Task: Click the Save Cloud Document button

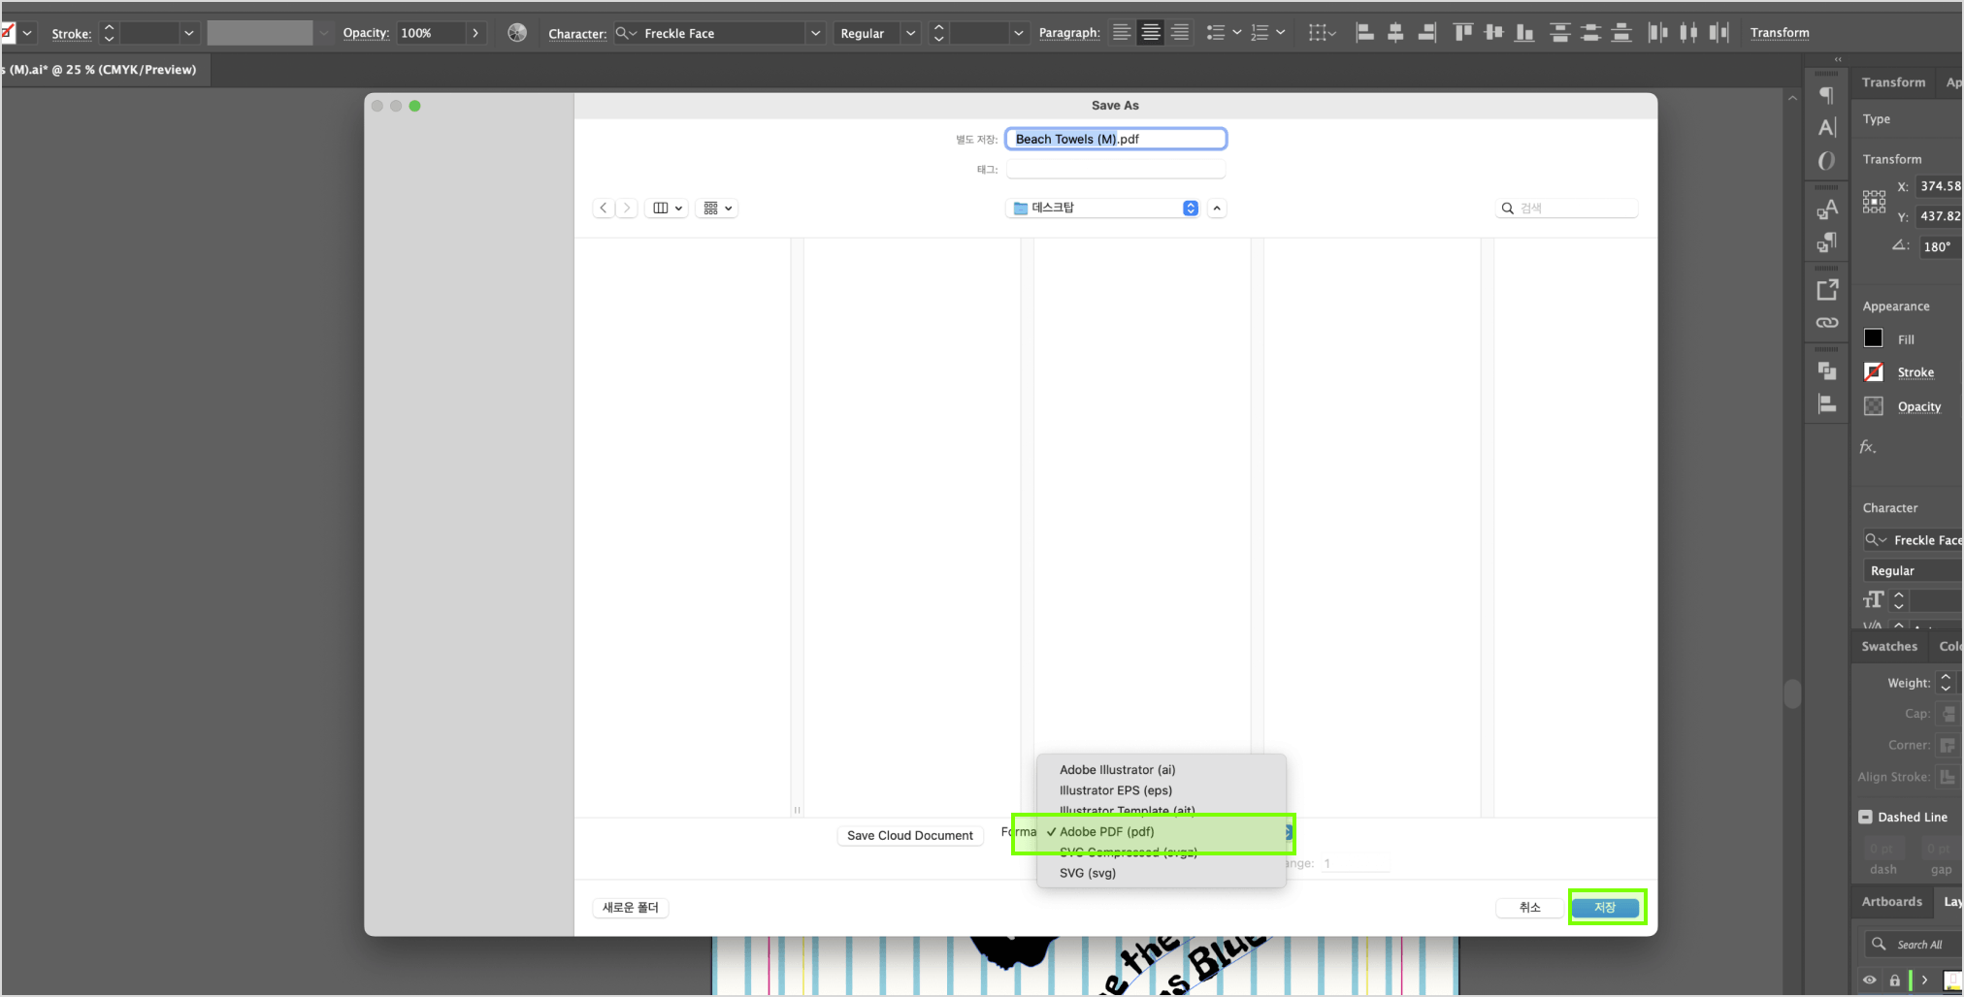Action: (909, 835)
